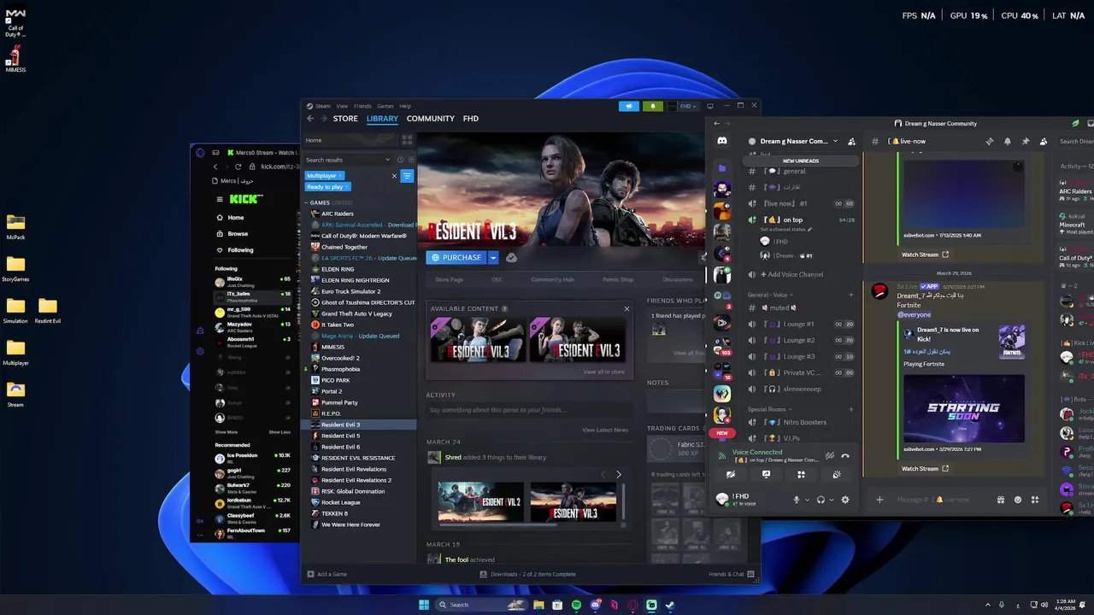Open Points Shop link on game page

point(618,279)
